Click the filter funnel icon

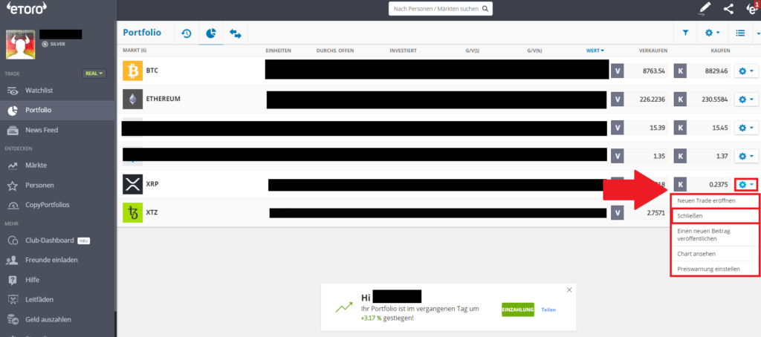coord(684,33)
